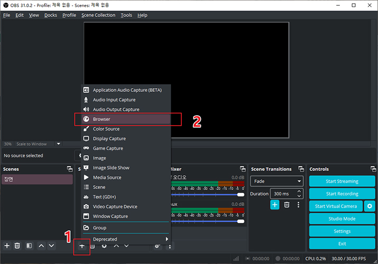Open advanced audio properties gear in the Audio Mixer

pyautogui.click(x=157, y=246)
